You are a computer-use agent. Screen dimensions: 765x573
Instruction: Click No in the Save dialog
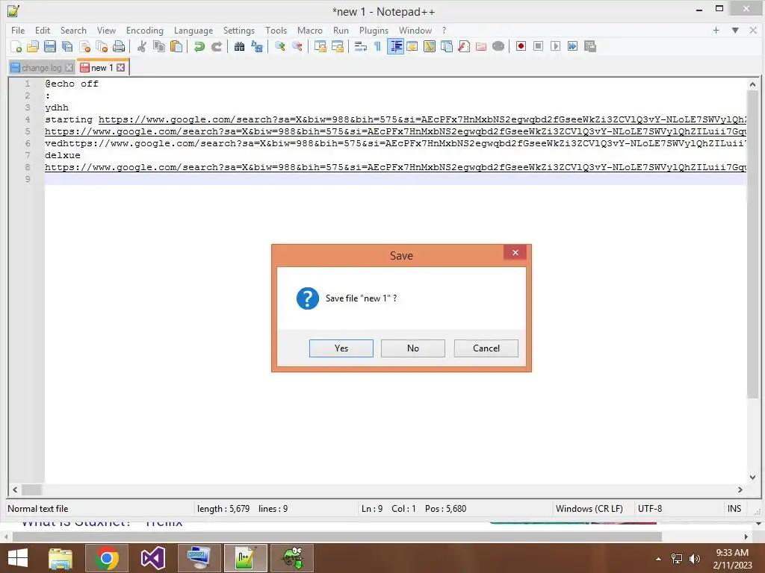412,348
